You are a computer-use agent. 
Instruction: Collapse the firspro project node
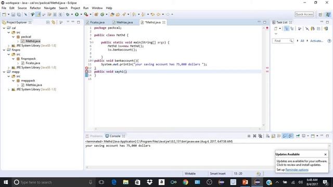click(4, 50)
